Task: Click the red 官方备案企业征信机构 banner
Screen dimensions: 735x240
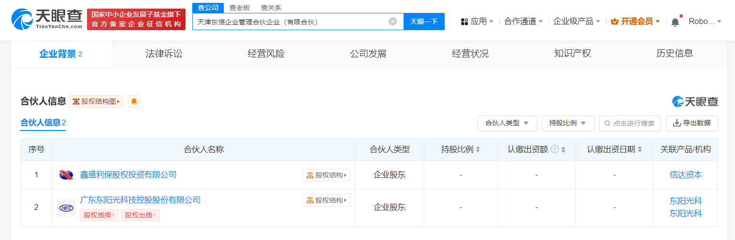Action: (136, 19)
